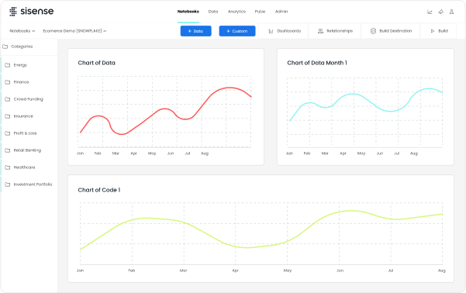Switch to the Analytics tab
Image resolution: width=466 pixels, height=293 pixels.
pyautogui.click(x=236, y=12)
